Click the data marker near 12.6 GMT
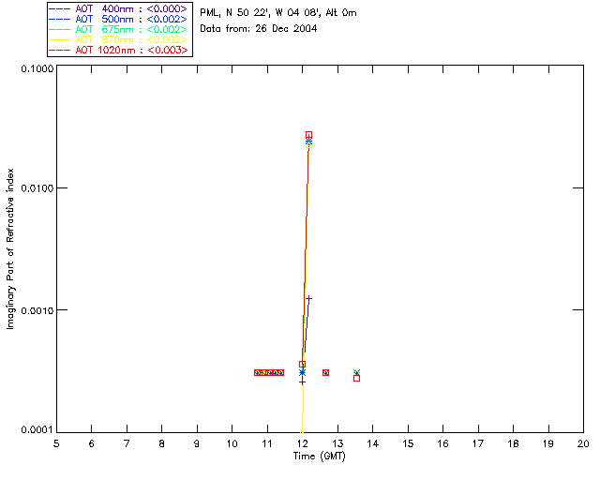This screenshot has height=480, width=600. coord(325,372)
